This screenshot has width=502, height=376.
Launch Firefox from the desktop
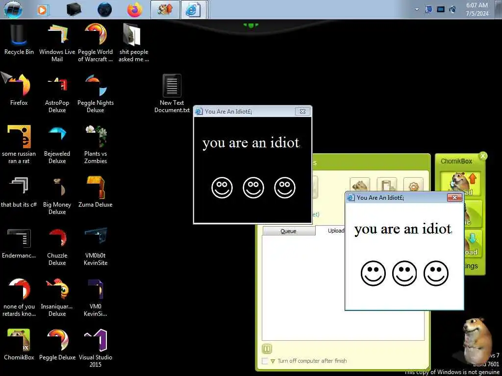pyautogui.click(x=19, y=91)
